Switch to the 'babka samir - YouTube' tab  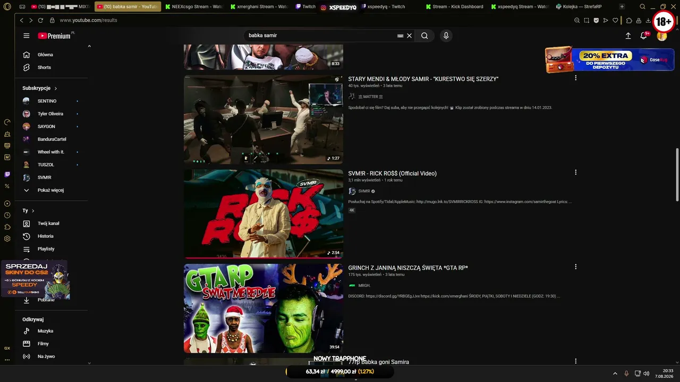pyautogui.click(x=128, y=7)
